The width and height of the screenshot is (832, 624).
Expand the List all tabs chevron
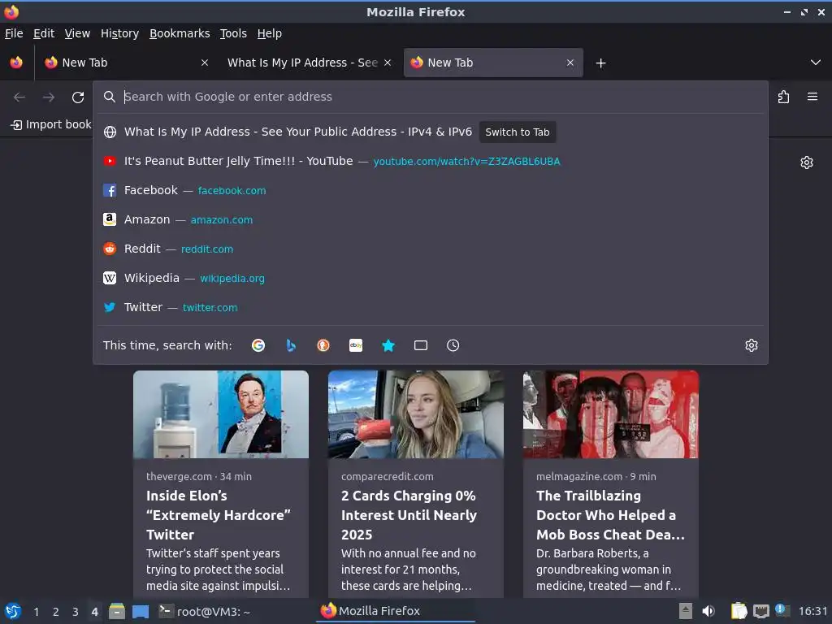[816, 63]
